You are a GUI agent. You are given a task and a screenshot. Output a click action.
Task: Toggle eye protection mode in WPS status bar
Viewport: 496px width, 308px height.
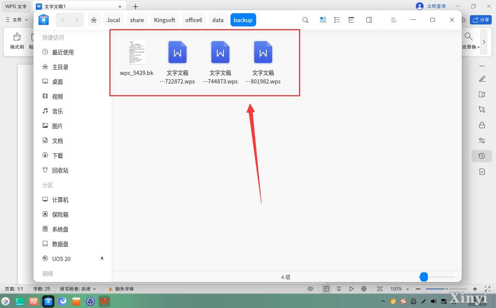(x=310, y=289)
